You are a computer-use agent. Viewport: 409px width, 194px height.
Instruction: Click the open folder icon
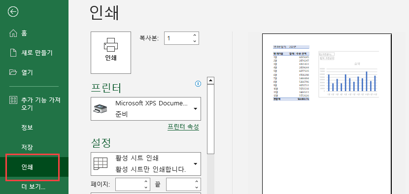pos(13,72)
